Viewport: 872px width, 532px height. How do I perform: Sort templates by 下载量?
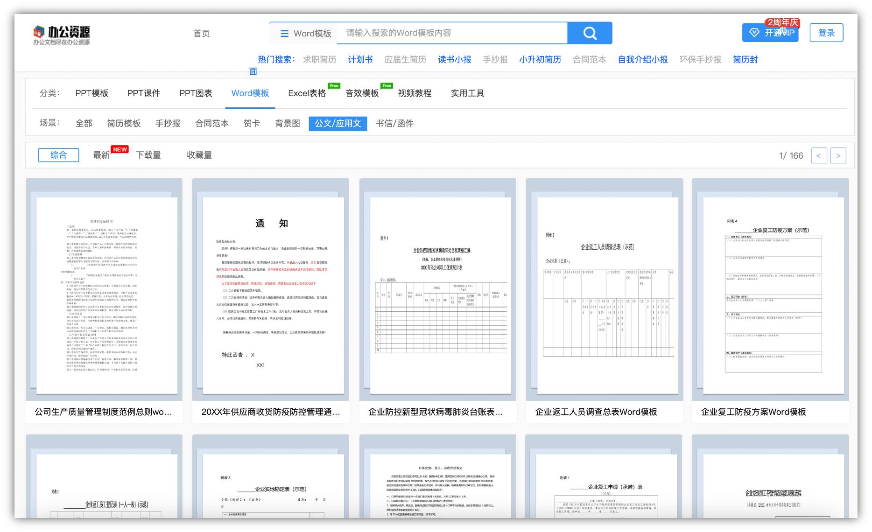point(148,155)
